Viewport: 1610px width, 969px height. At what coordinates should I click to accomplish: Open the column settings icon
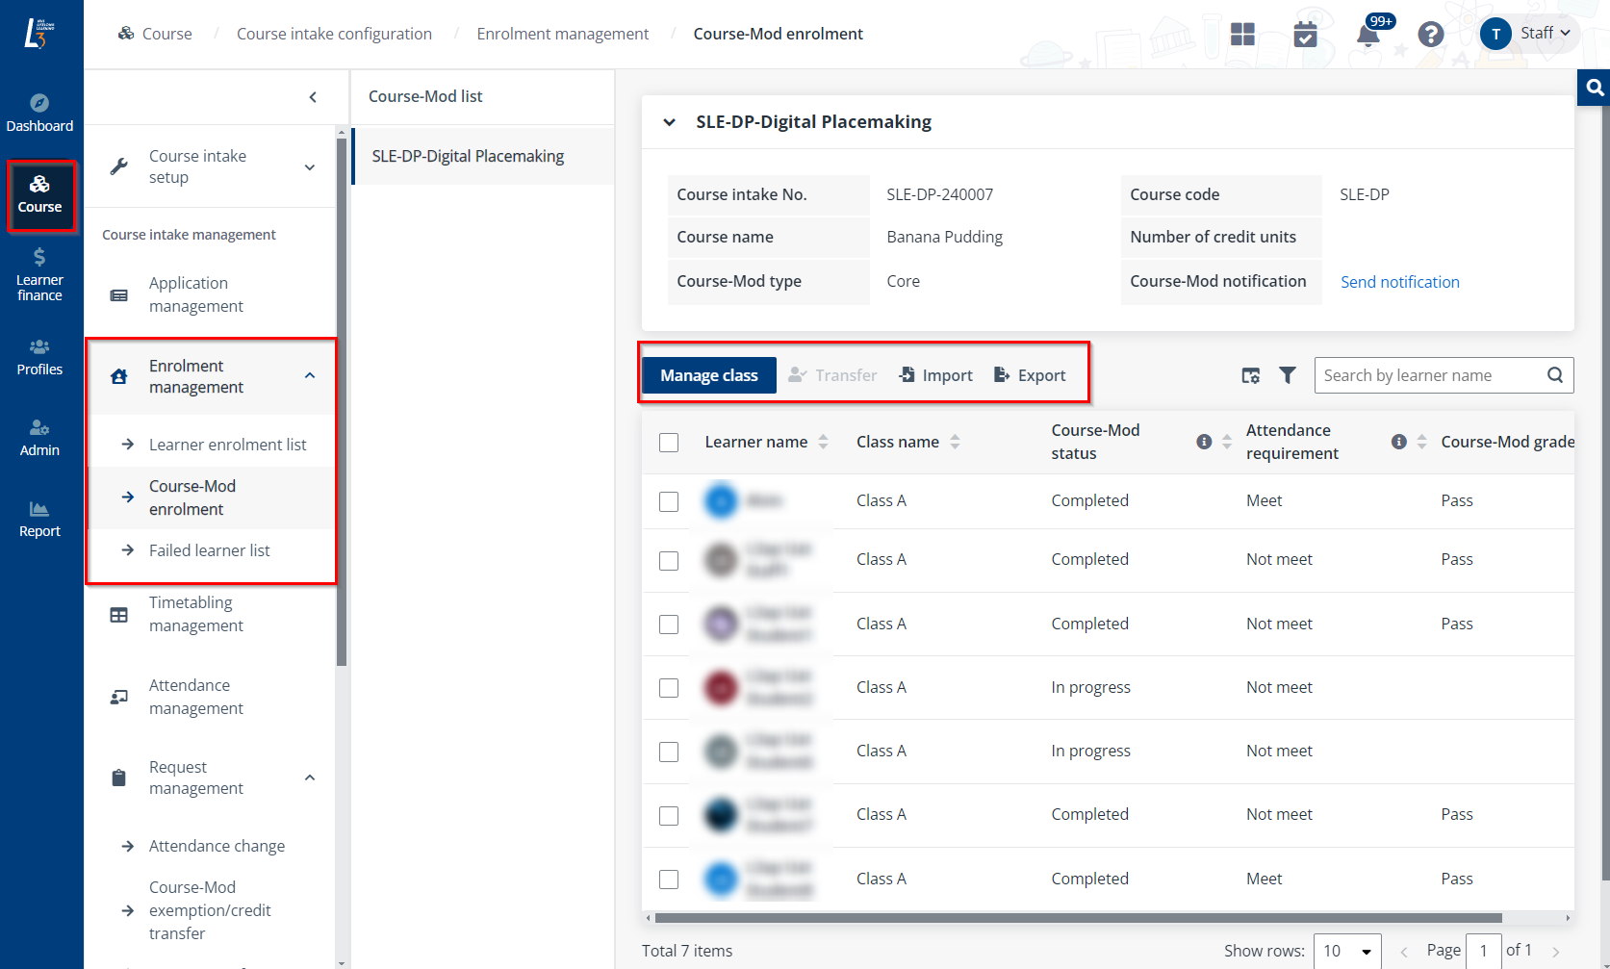pos(1250,375)
